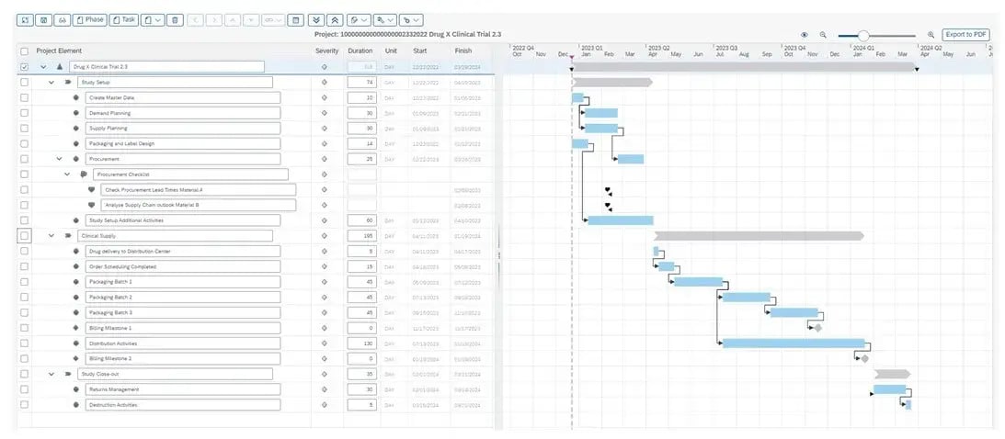Click the Phase button
1005x439 pixels.
coord(90,19)
